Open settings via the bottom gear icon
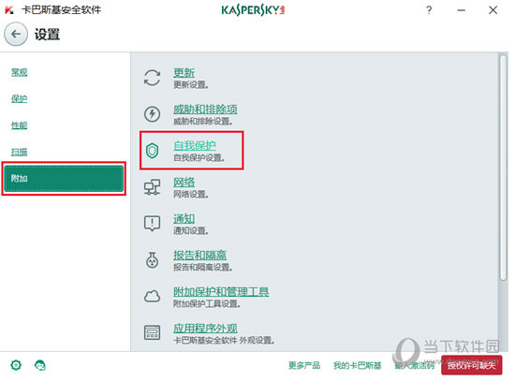 (16, 365)
